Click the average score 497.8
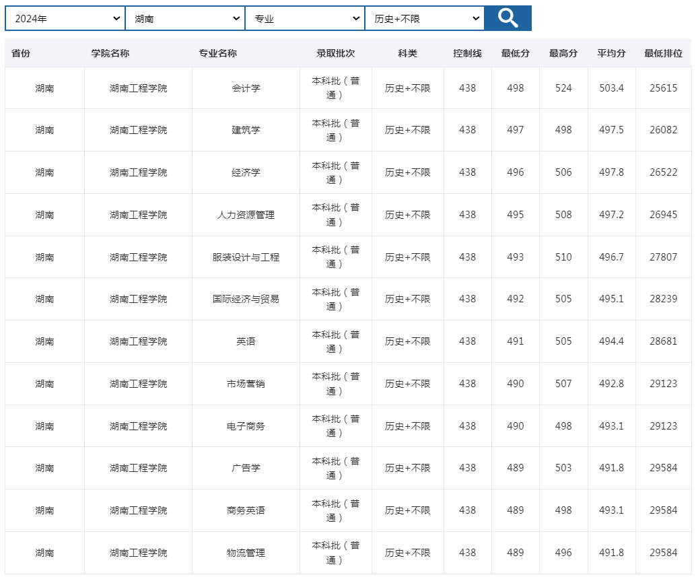 tap(611, 172)
